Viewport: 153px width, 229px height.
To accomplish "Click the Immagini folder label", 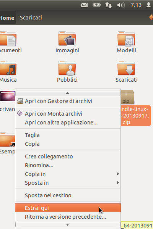I will click(x=67, y=50).
